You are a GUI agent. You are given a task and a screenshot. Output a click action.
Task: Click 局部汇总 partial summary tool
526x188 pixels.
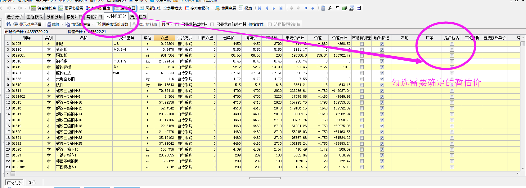click(x=150, y=8)
